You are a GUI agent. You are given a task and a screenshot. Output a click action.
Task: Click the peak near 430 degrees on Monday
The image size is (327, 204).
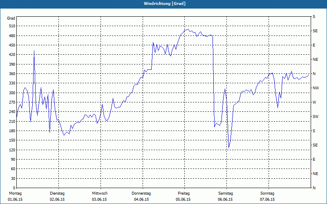tap(34, 51)
